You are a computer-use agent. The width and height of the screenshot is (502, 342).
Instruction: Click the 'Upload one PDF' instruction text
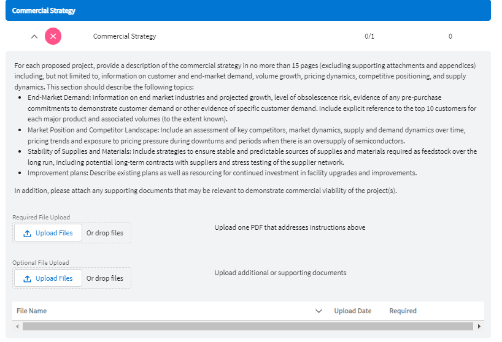point(290,227)
